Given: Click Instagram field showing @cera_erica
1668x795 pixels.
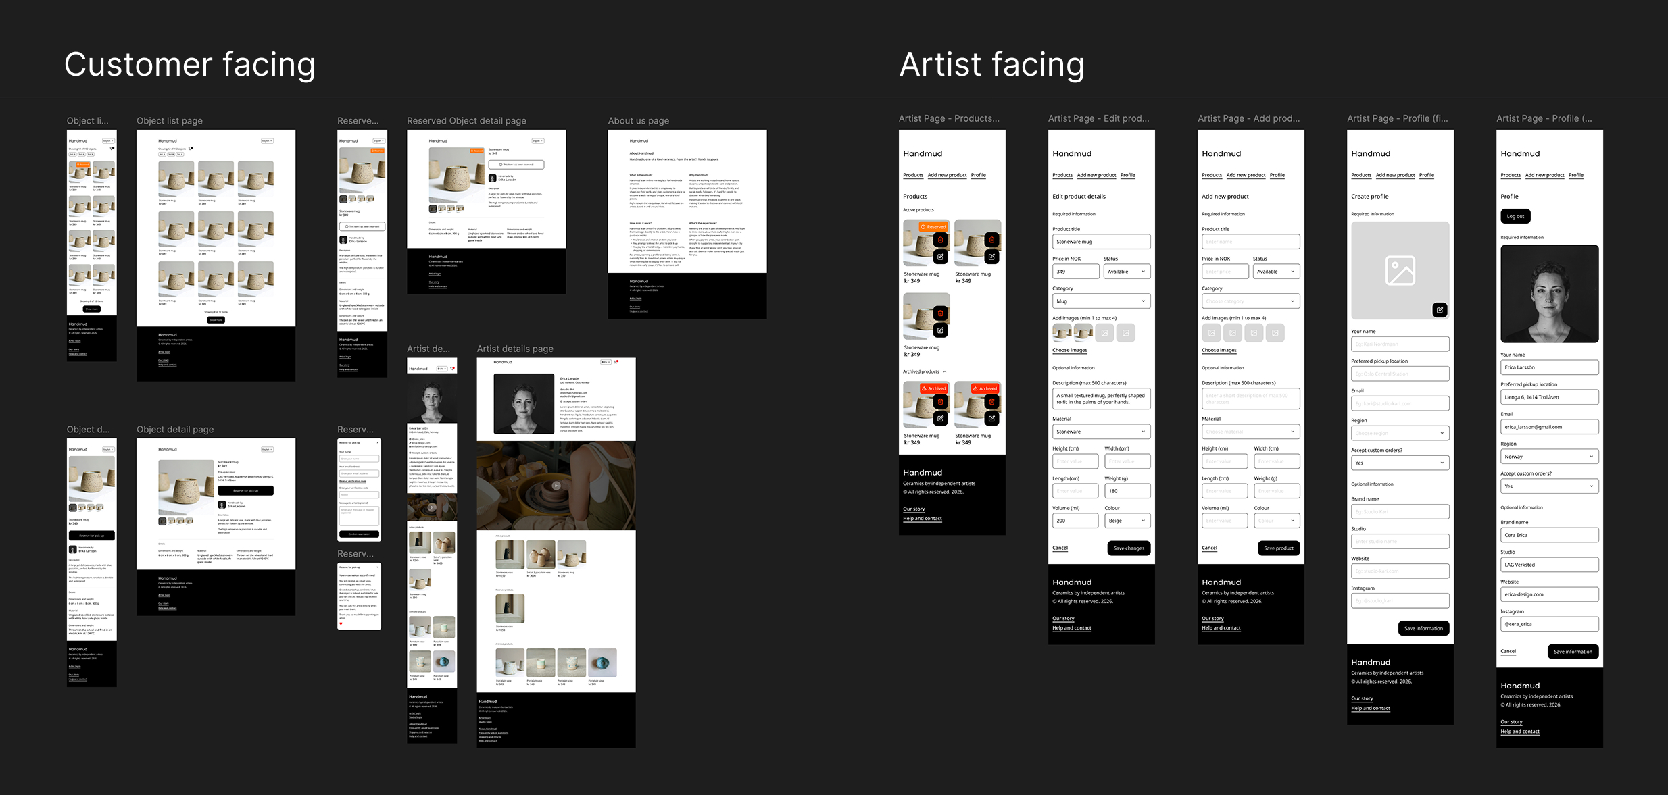Looking at the screenshot, I should [1550, 624].
